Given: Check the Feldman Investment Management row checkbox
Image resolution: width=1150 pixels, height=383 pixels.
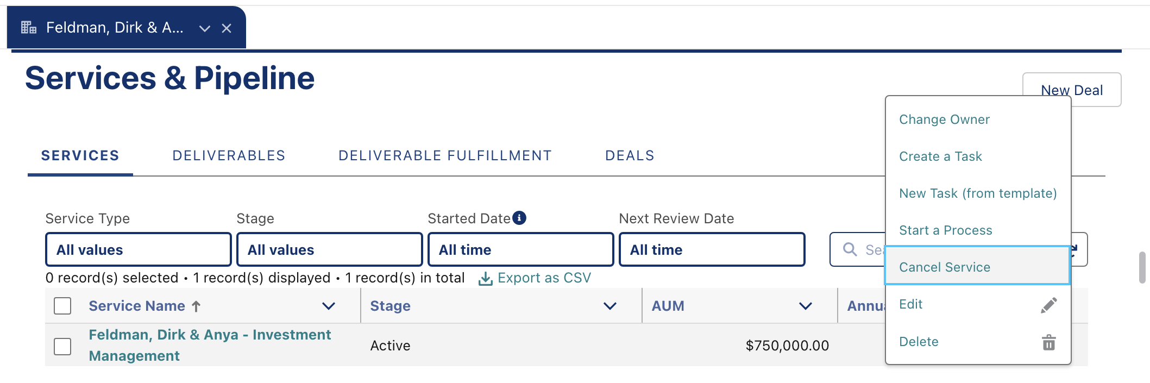Looking at the screenshot, I should (x=62, y=346).
